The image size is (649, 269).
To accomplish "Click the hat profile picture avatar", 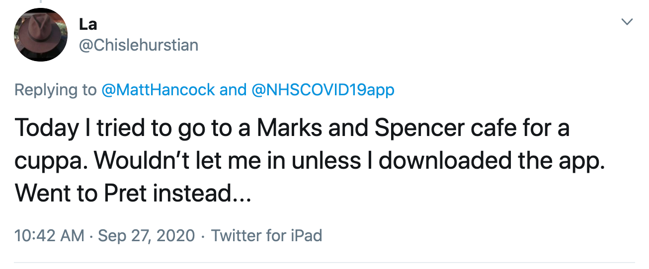I will coord(40,35).
